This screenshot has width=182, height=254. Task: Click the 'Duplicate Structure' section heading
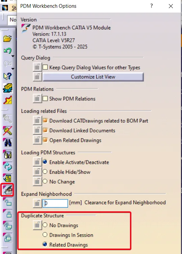pyautogui.click(x=43, y=216)
